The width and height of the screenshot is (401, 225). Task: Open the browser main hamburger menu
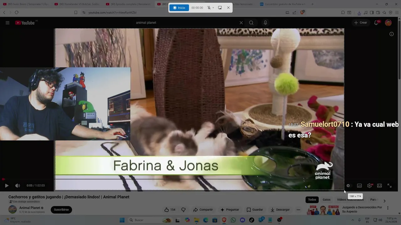(397, 12)
